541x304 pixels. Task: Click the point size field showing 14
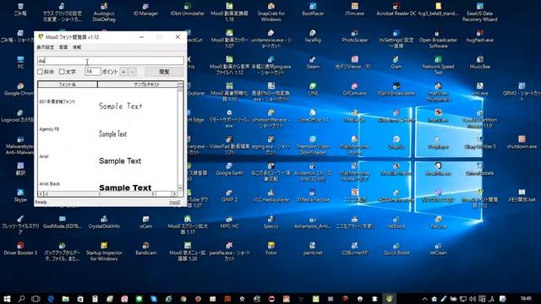click(x=92, y=71)
